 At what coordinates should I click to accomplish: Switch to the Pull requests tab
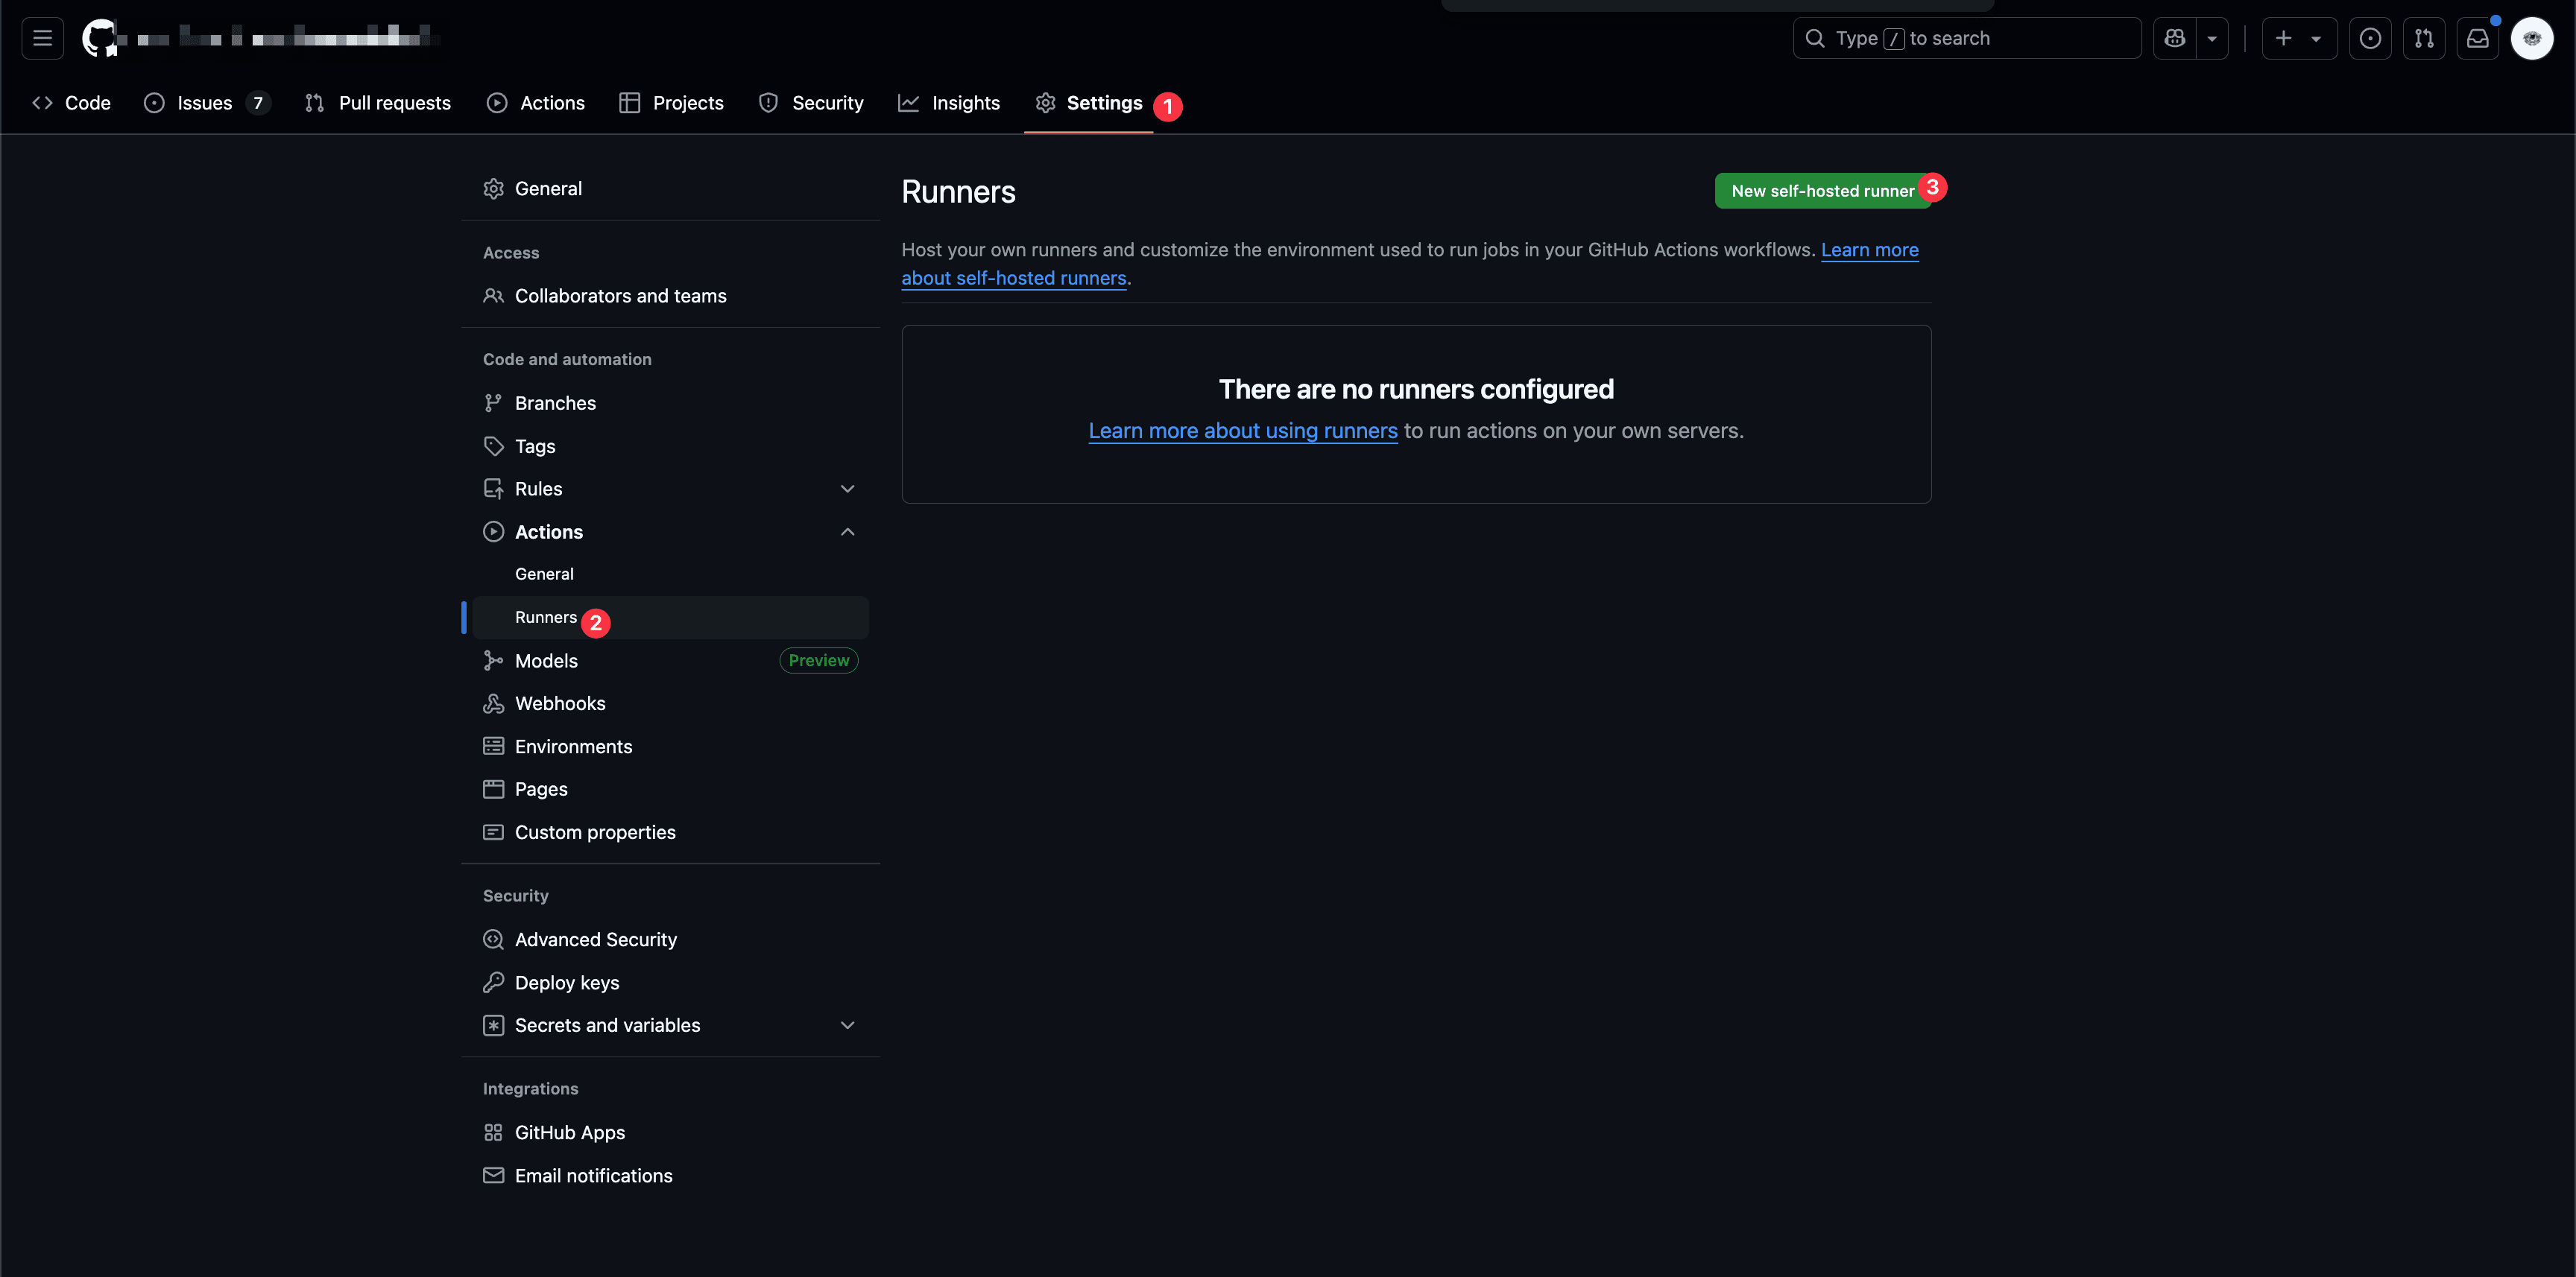pos(378,103)
